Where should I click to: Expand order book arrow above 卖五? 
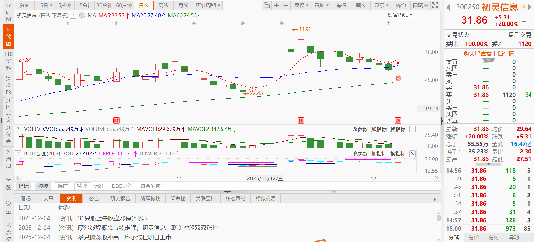point(488,60)
